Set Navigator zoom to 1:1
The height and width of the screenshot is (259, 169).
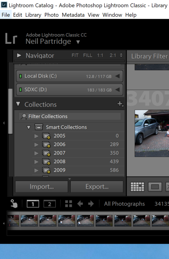click(100, 55)
